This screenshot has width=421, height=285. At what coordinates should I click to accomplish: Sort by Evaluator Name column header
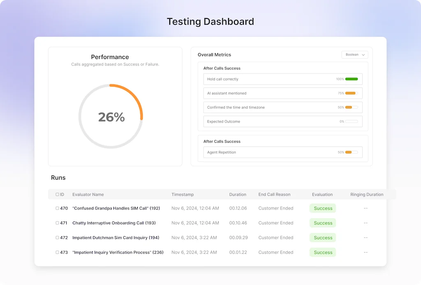[88, 194]
